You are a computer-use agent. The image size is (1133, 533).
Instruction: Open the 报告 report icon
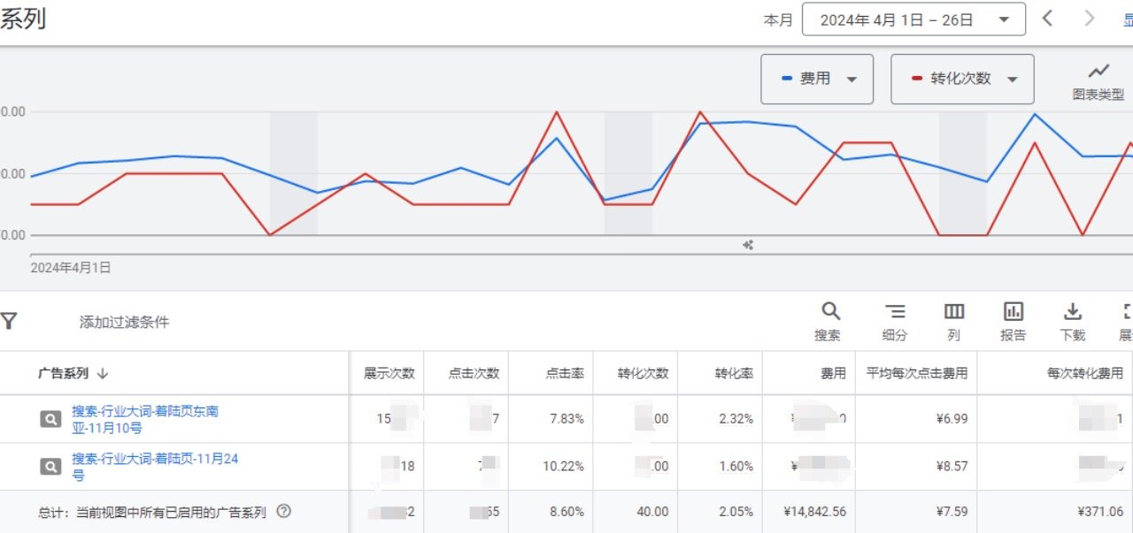click(1013, 312)
